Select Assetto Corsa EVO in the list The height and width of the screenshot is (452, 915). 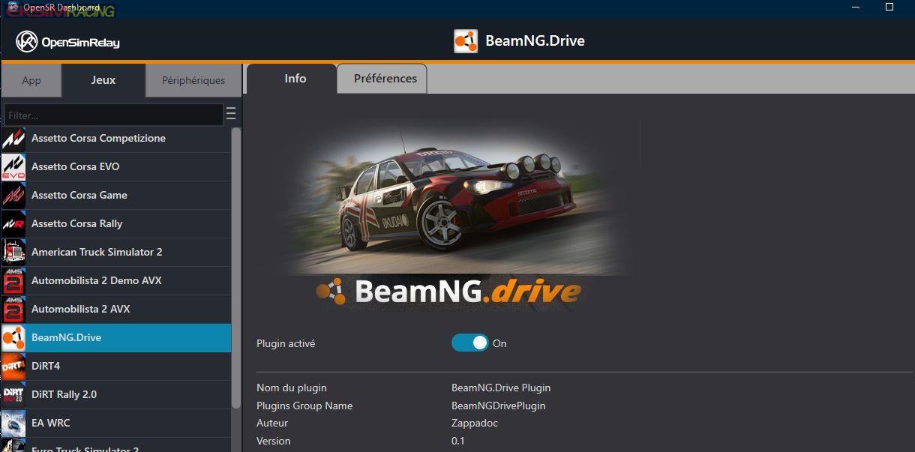[116, 167]
